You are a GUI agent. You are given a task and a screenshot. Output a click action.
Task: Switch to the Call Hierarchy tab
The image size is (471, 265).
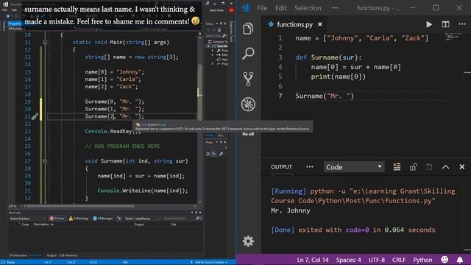pos(68,255)
